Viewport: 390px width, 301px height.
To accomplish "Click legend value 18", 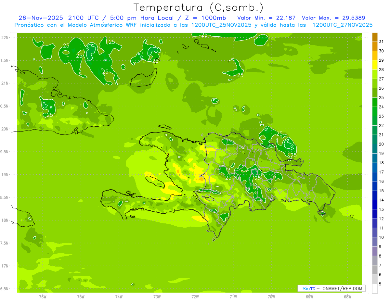I will coord(382,163).
